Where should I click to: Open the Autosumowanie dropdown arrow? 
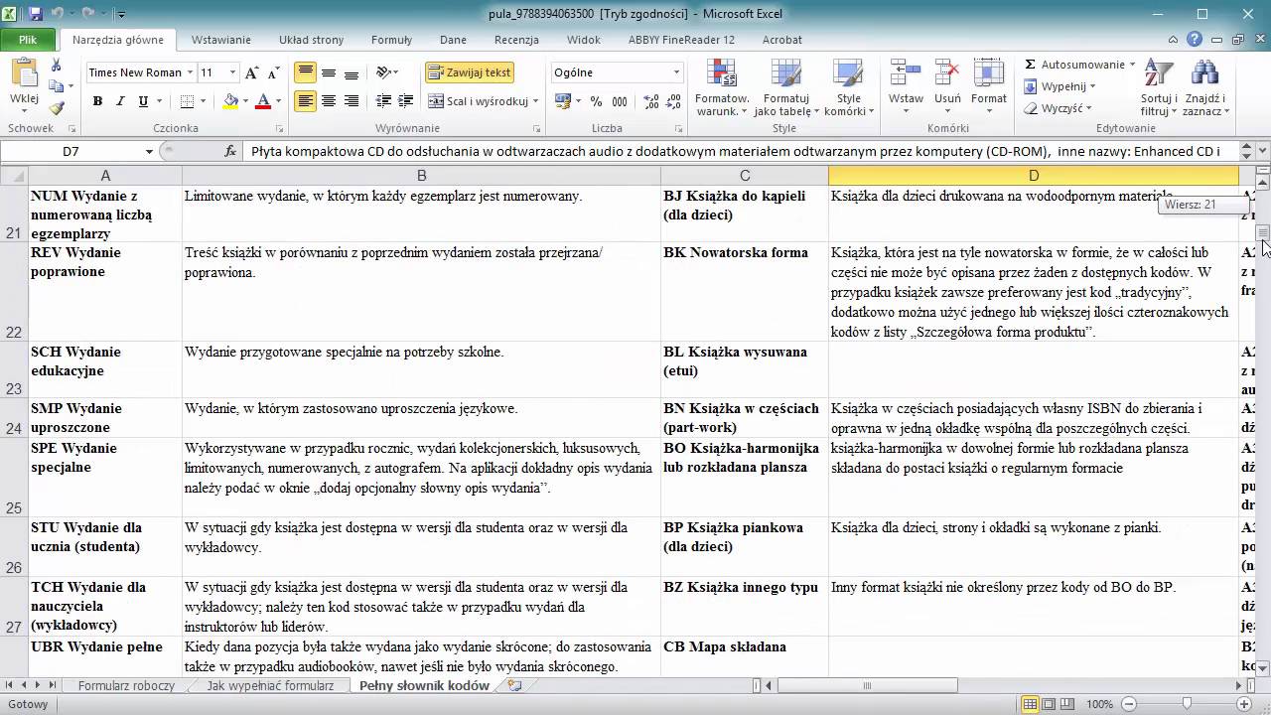(x=1132, y=65)
